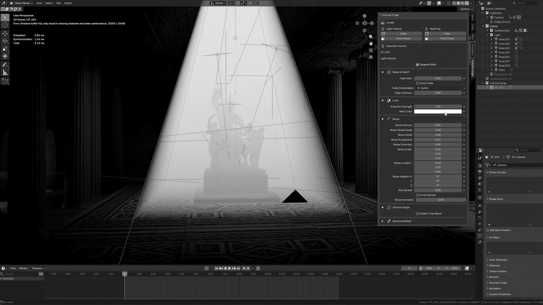Select the Move tool in the toolbar
The width and height of the screenshot is (543, 305).
[x=5, y=33]
